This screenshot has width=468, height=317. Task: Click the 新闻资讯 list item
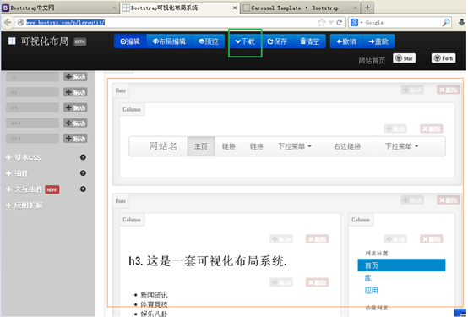click(154, 295)
